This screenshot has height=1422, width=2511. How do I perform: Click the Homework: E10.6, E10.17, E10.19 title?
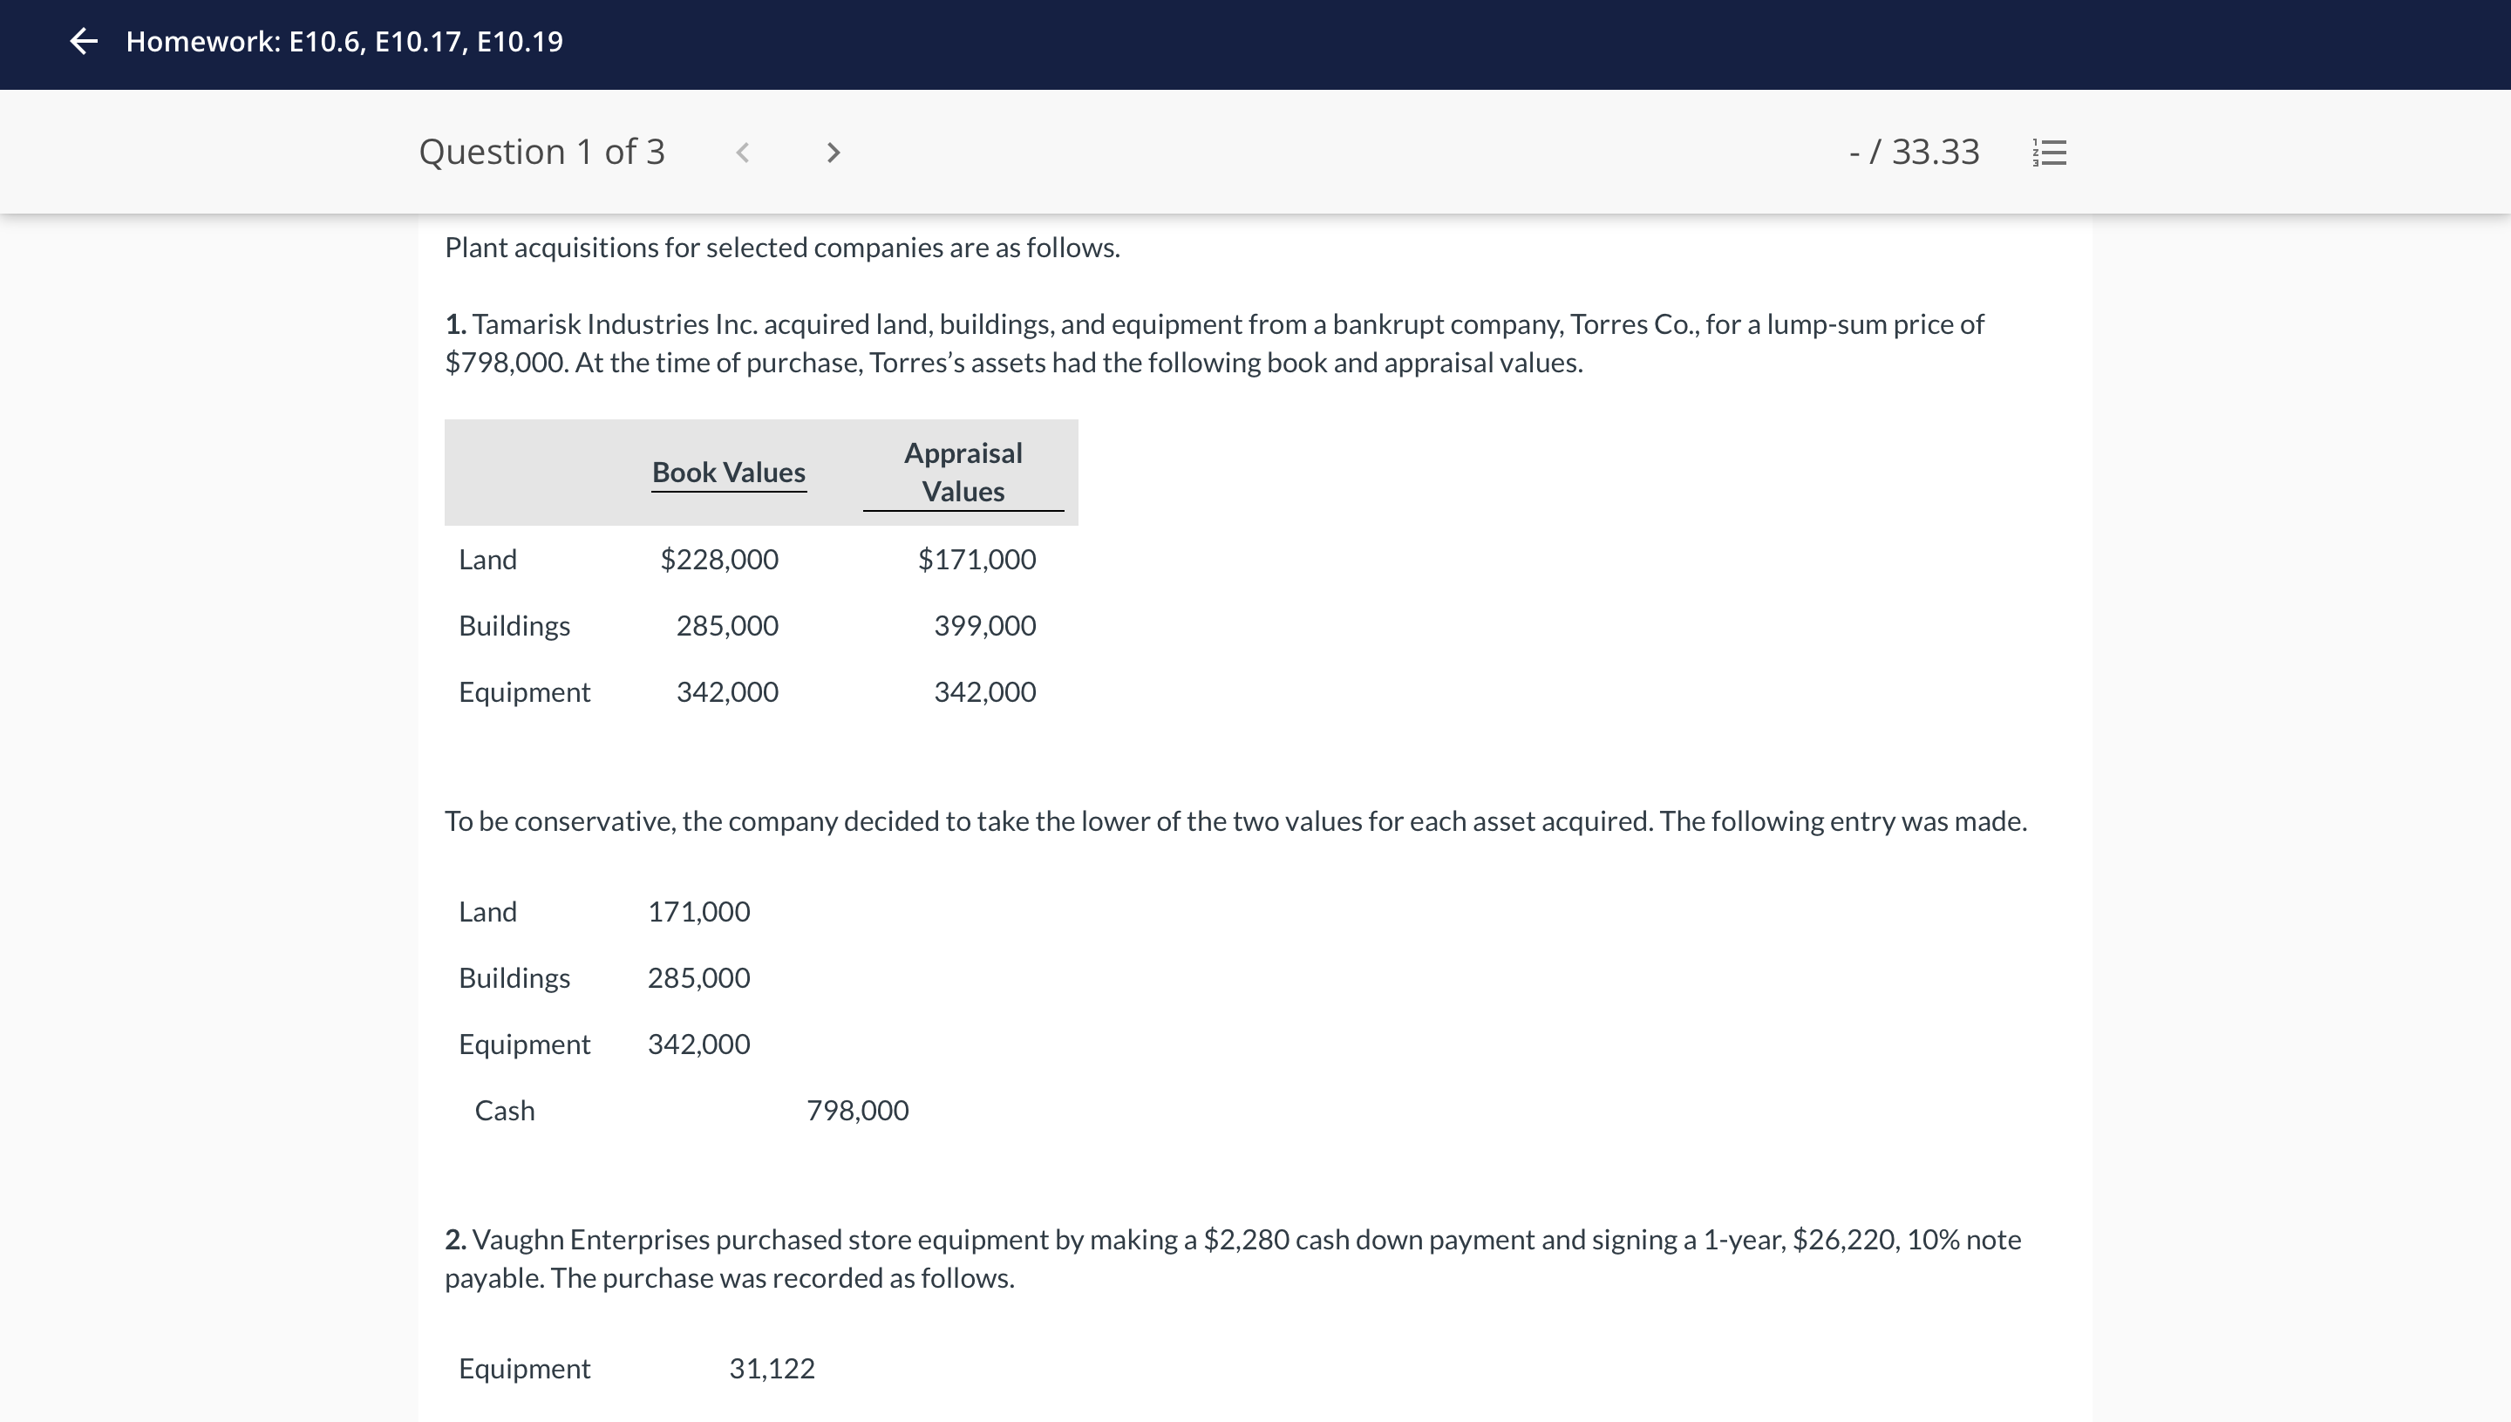pyautogui.click(x=344, y=41)
